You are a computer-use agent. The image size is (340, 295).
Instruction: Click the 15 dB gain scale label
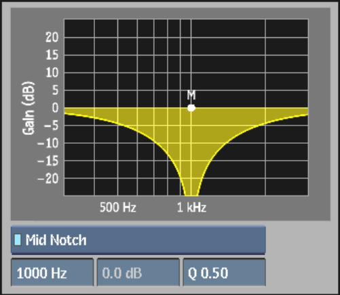tap(52, 55)
